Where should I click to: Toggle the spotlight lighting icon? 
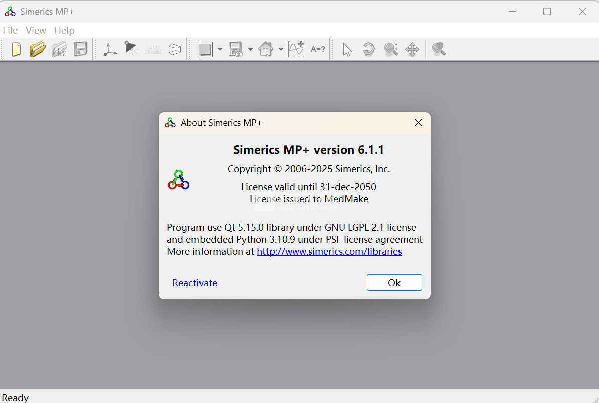tap(131, 49)
